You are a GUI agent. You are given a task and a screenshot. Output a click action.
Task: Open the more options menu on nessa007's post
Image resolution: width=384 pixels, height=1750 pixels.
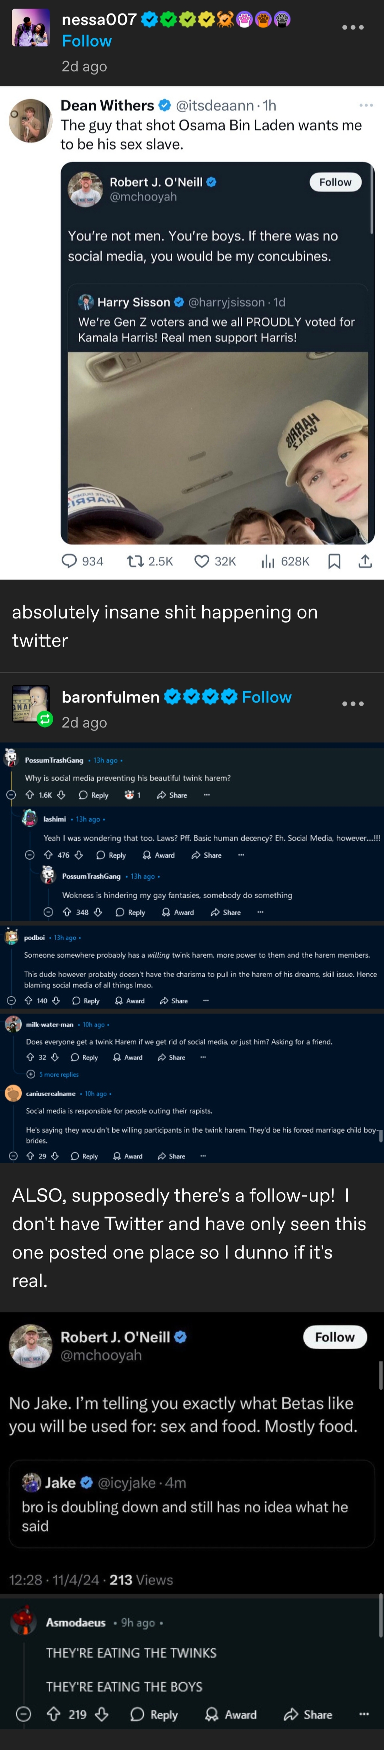click(353, 27)
